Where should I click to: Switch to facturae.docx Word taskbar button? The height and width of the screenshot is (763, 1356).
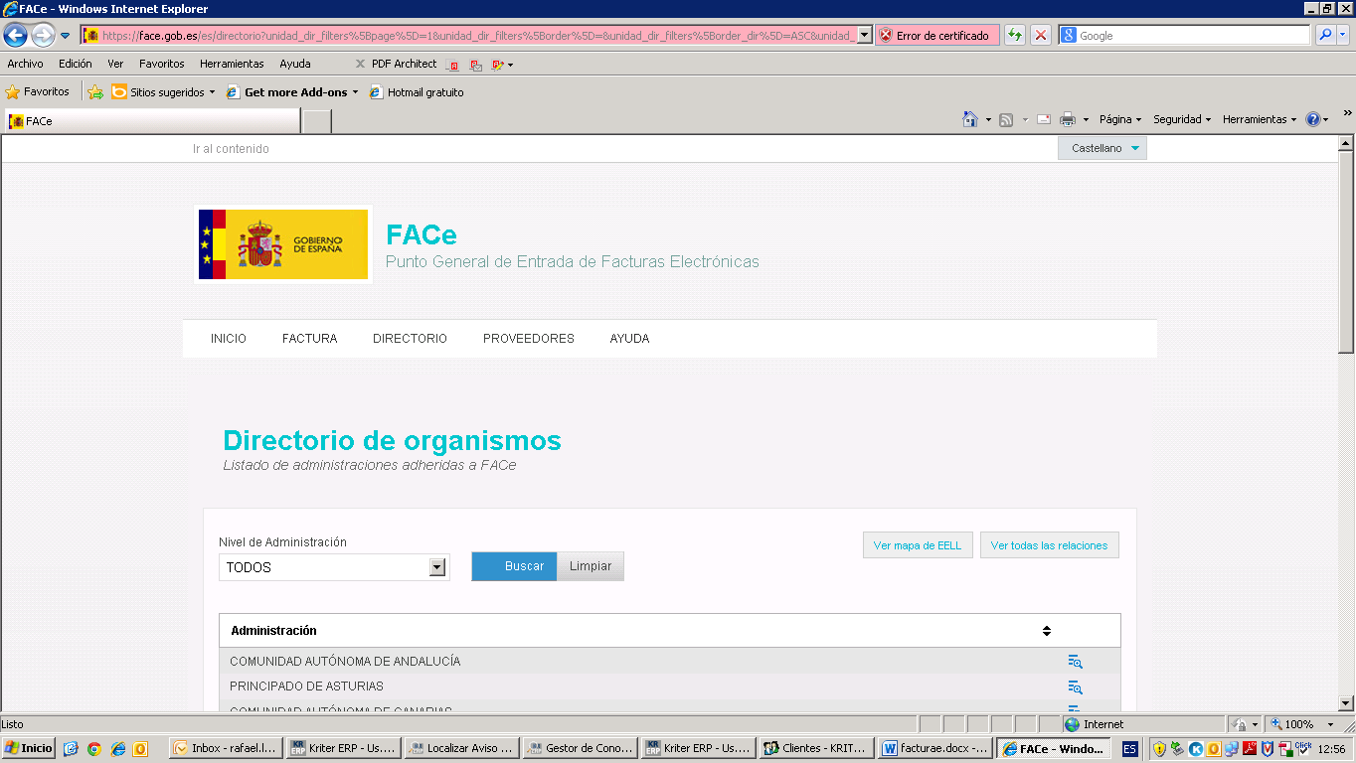click(934, 748)
